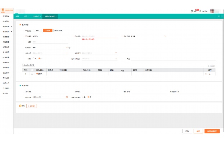Click the 开户银行 input field
224x142 pixels.
99,92
